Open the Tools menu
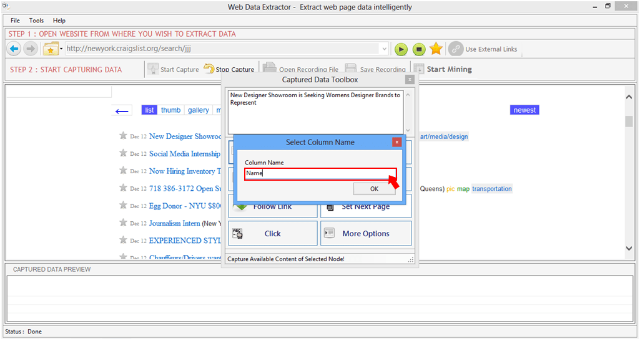 tap(36, 21)
